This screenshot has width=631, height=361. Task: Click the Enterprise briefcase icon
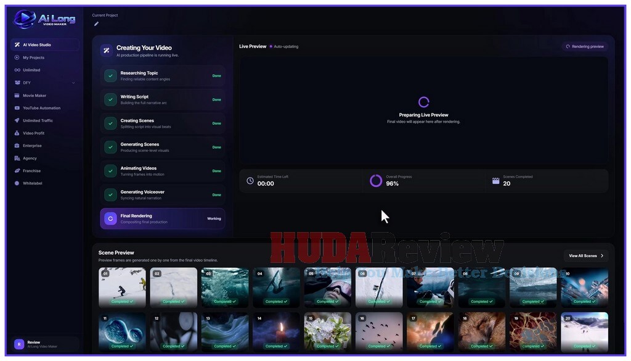17,146
